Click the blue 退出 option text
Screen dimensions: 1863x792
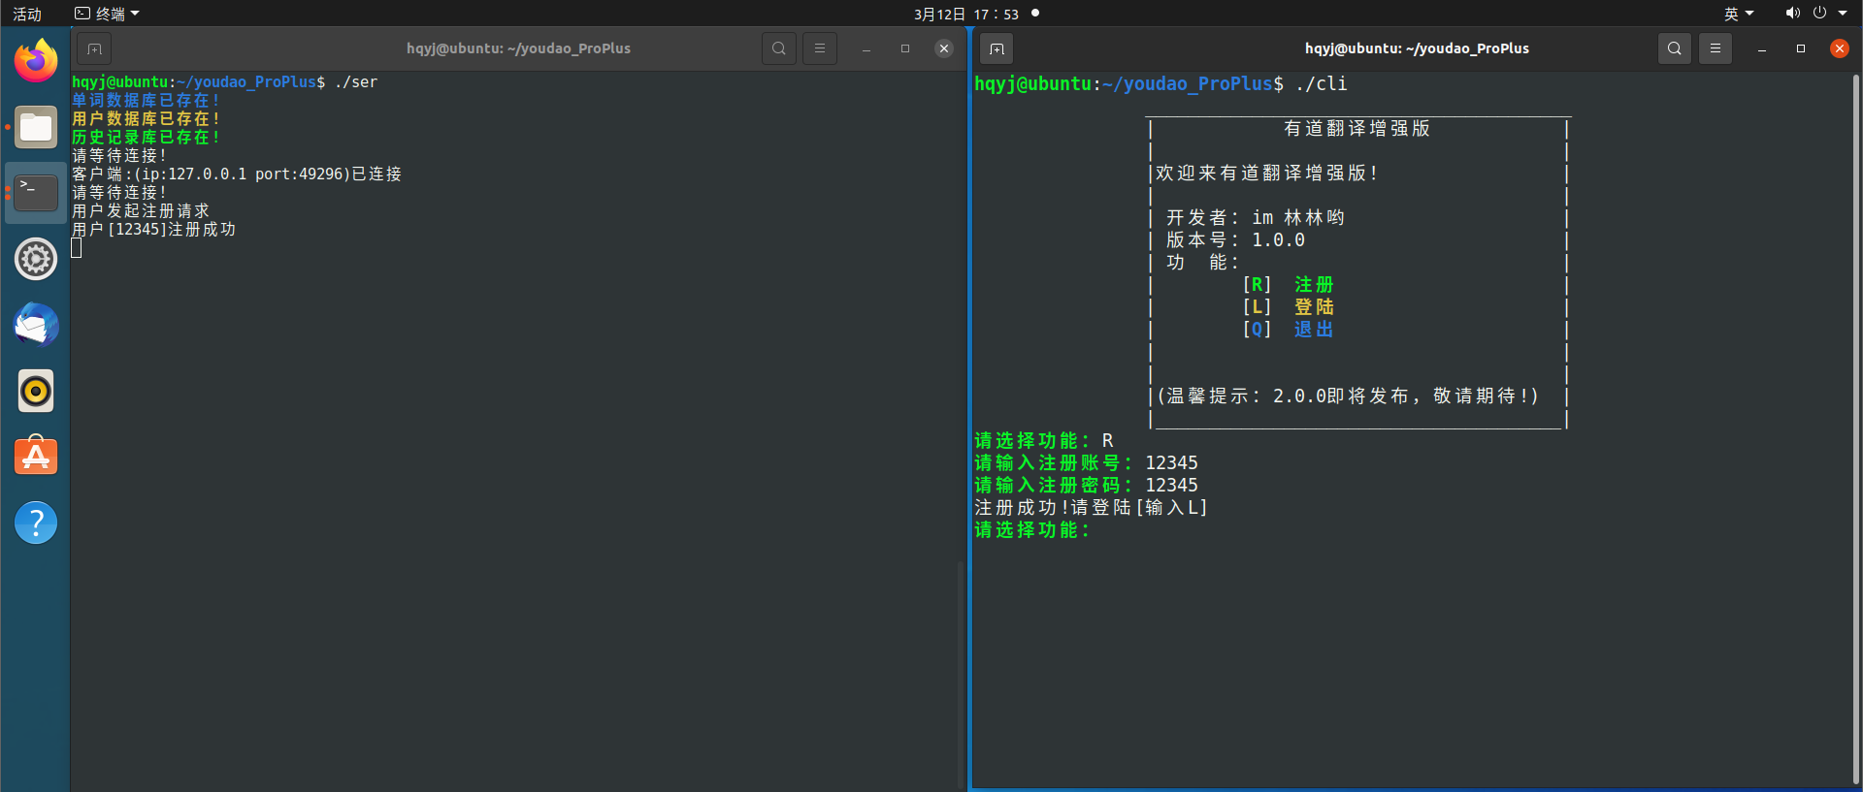(1314, 330)
